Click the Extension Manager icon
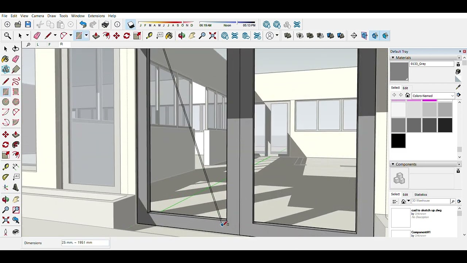Image resolution: width=467 pixels, height=263 pixels. 257,35
